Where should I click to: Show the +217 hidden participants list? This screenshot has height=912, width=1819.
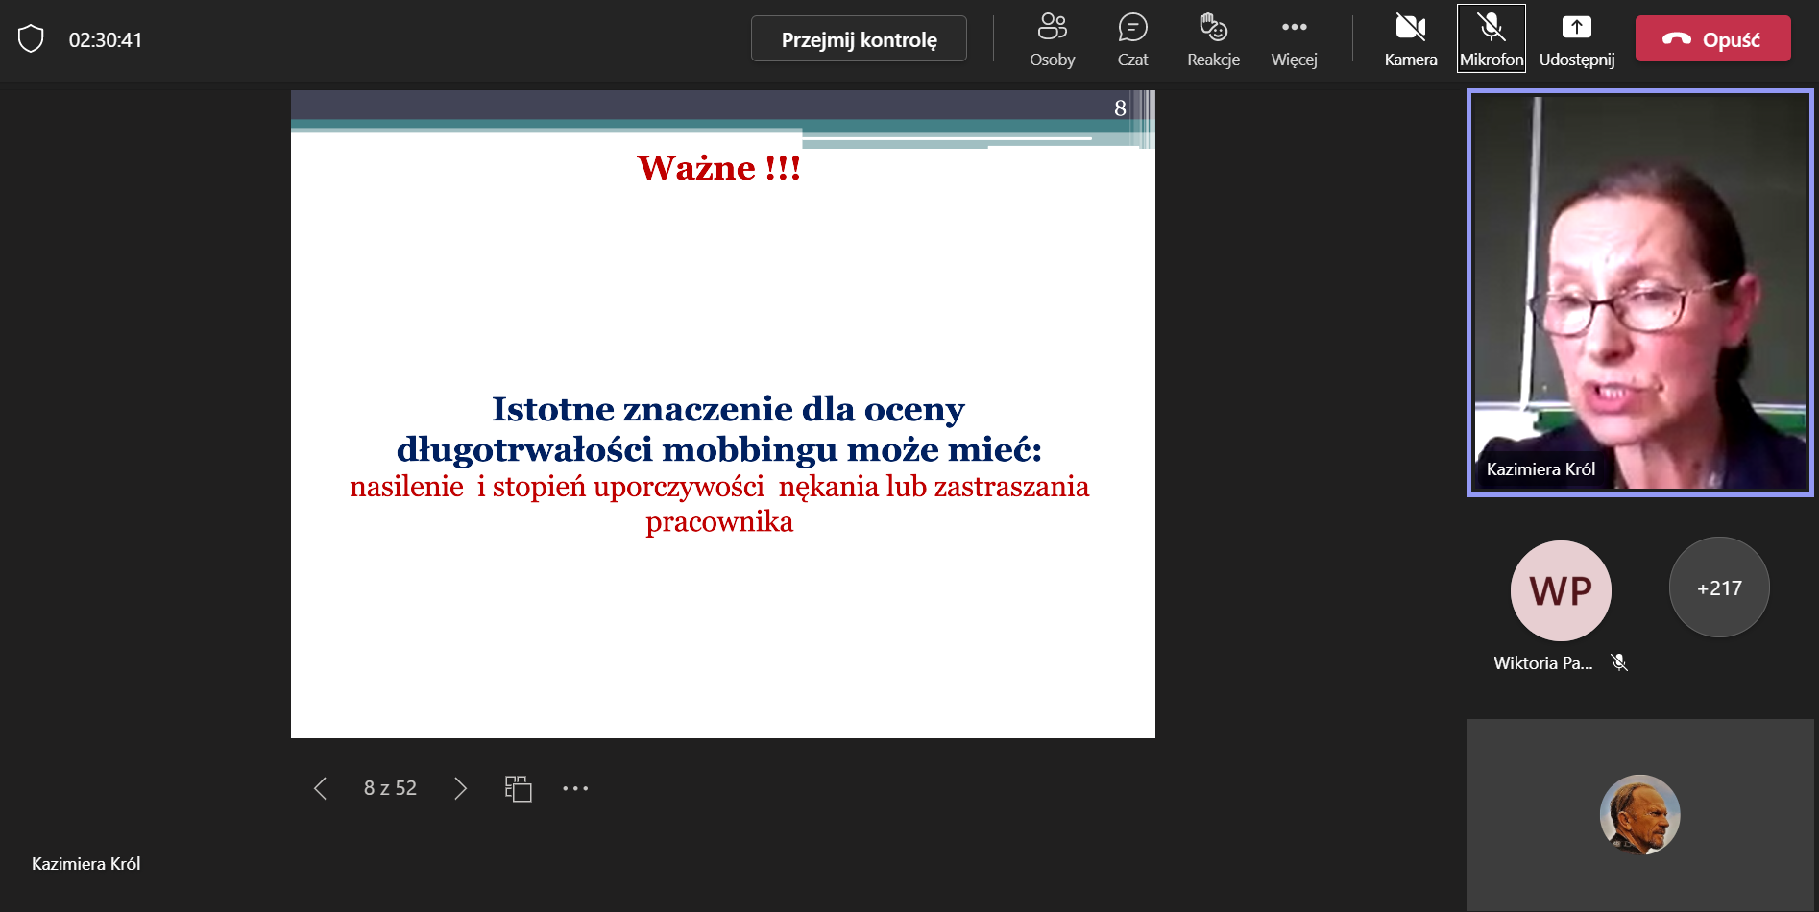tap(1718, 588)
